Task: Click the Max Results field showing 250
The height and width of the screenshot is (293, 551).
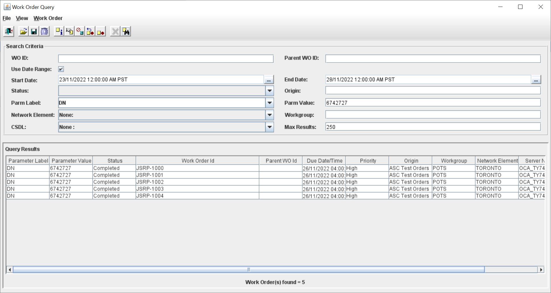Action: tap(433, 127)
